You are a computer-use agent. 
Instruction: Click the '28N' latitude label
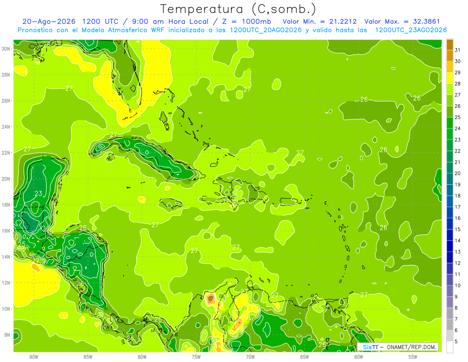(x=5, y=75)
